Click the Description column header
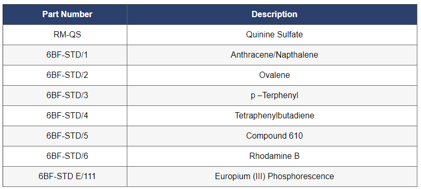 (272, 15)
